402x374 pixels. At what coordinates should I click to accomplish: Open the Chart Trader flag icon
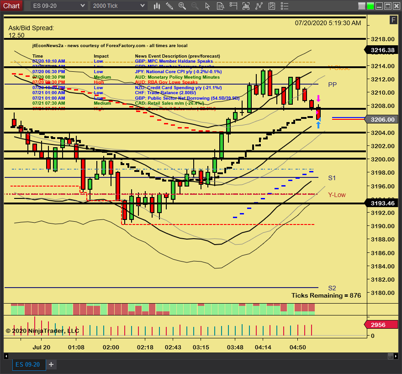click(x=233, y=6)
